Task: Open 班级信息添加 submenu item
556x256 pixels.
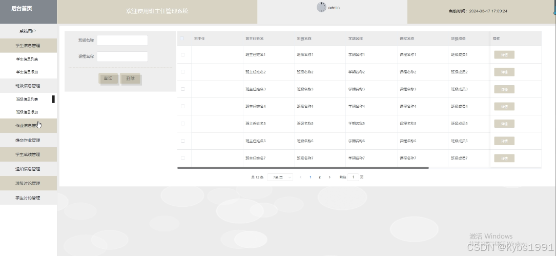Action: pyautogui.click(x=27, y=112)
